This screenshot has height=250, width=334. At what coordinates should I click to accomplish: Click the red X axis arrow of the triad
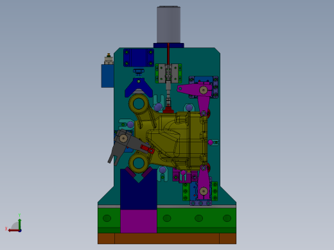coord(13,231)
